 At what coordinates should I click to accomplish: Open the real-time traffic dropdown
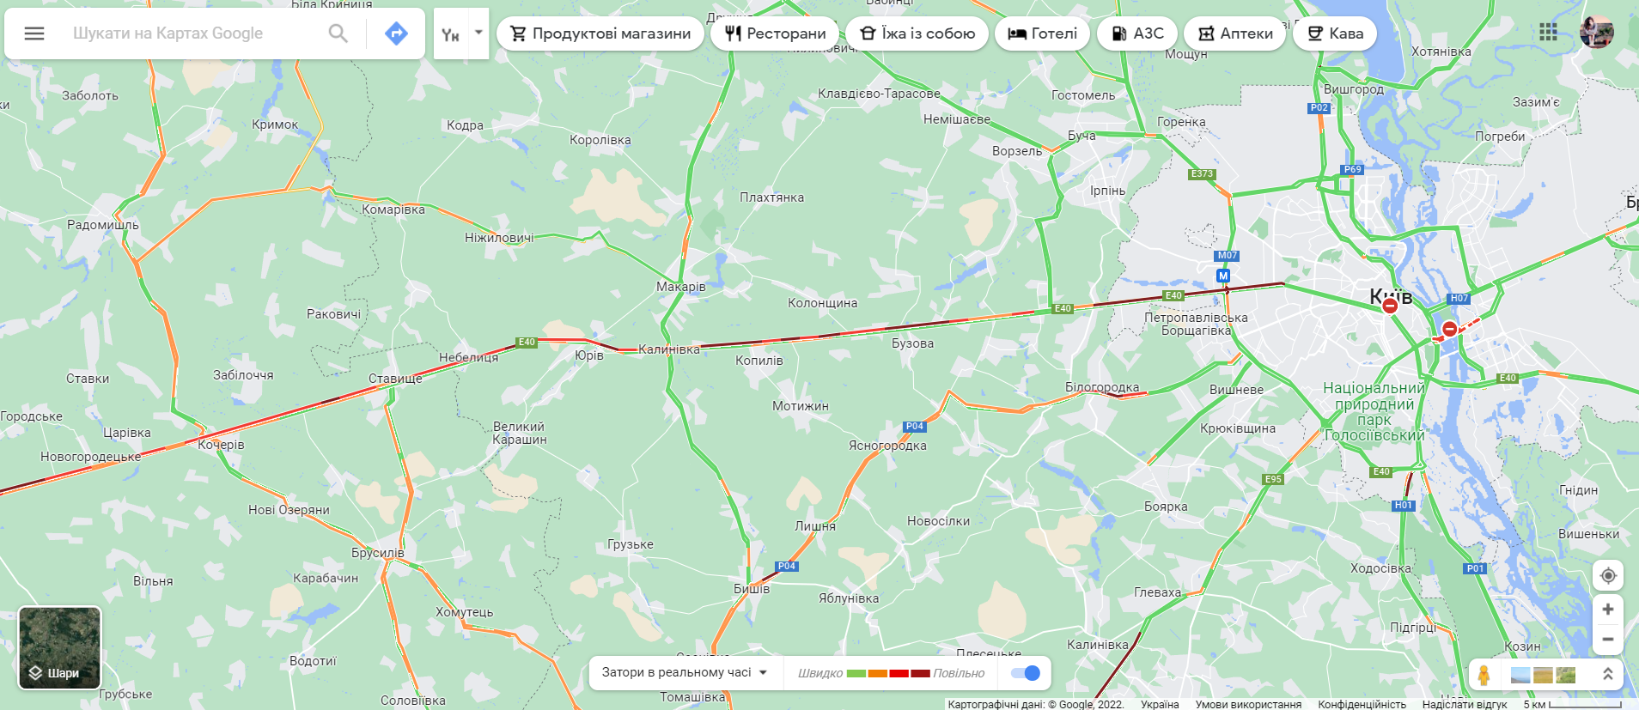[x=685, y=673]
